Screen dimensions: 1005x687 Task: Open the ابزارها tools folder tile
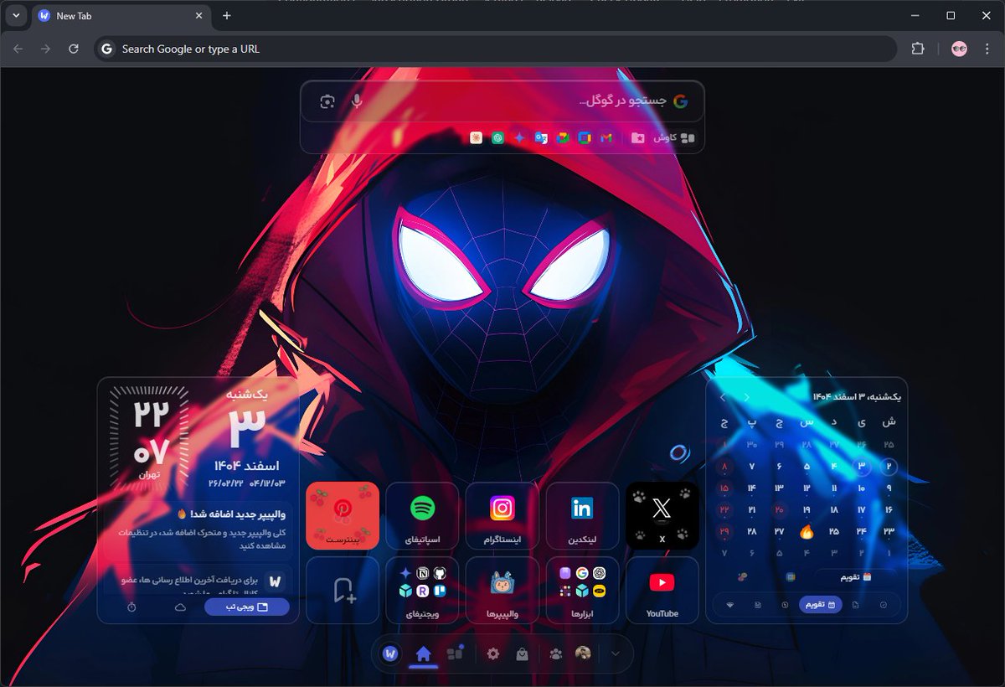click(x=582, y=590)
